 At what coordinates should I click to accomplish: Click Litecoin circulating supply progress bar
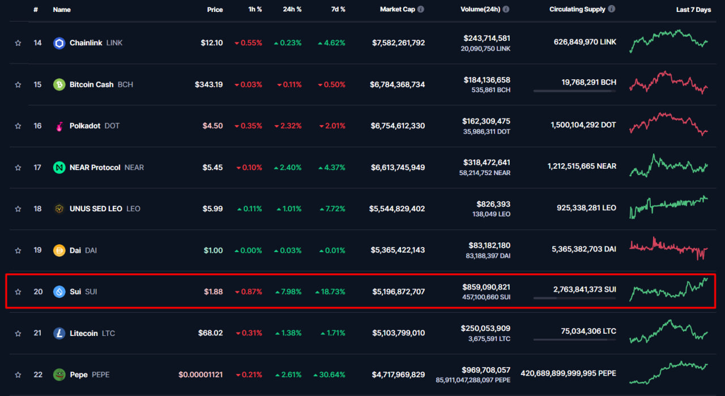[574, 339]
